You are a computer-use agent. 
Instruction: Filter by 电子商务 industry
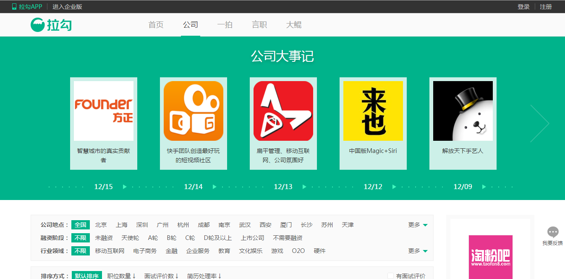[x=145, y=251]
